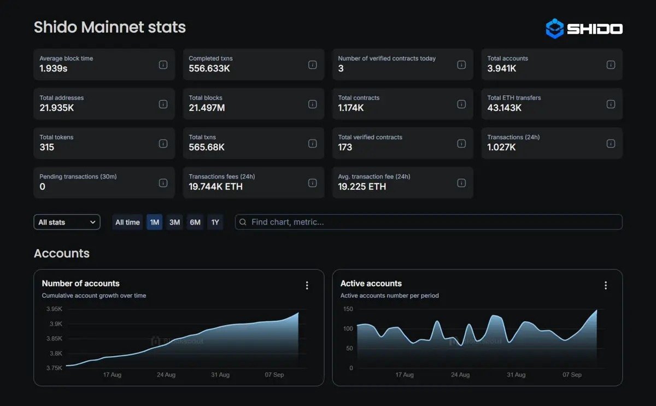Choose the 1Y time range tab
Viewport: 656px width, 406px height.
[x=215, y=222]
